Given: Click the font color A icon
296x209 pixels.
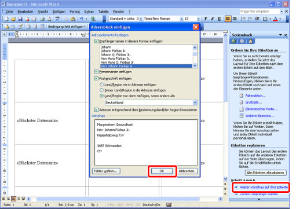Looking at the screenshot, I should 276,19.
